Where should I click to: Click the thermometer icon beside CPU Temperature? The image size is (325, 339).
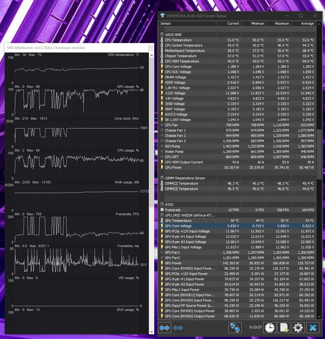(162, 40)
